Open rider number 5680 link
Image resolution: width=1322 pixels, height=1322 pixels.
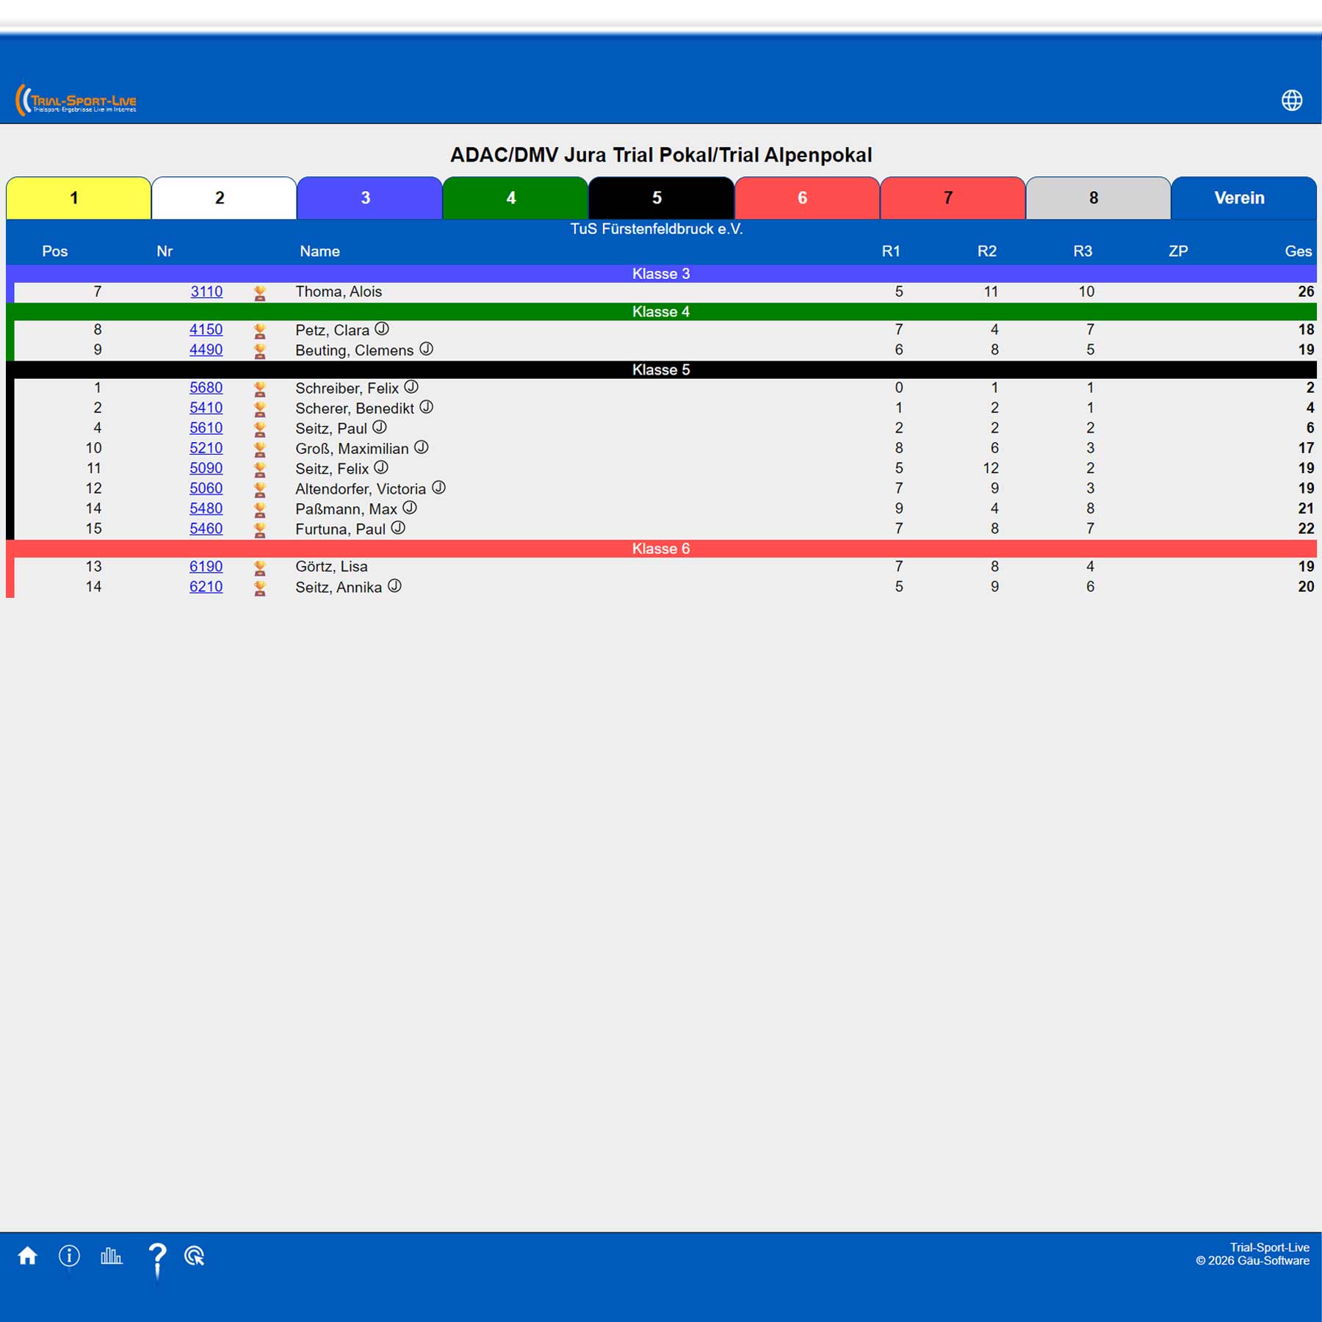[206, 388]
